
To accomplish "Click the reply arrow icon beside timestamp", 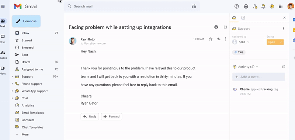I will [x=219, y=39].
